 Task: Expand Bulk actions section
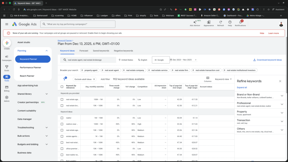(46, 136)
